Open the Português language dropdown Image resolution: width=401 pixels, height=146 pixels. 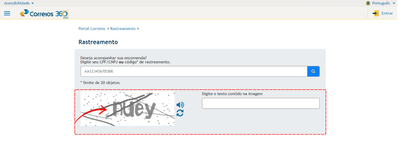[x=381, y=3]
